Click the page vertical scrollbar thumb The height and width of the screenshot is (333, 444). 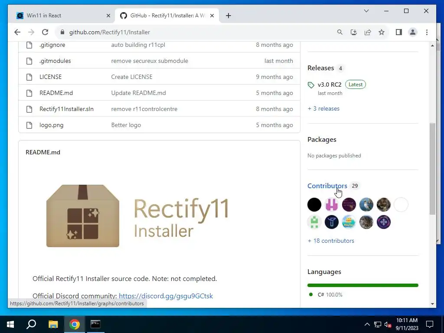[x=432, y=169]
